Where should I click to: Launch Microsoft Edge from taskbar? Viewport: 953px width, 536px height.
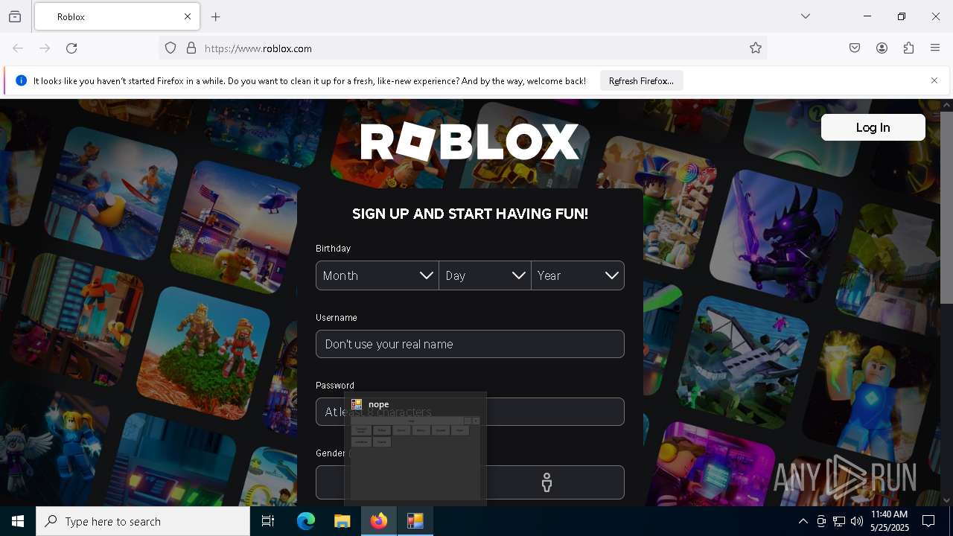(x=306, y=521)
